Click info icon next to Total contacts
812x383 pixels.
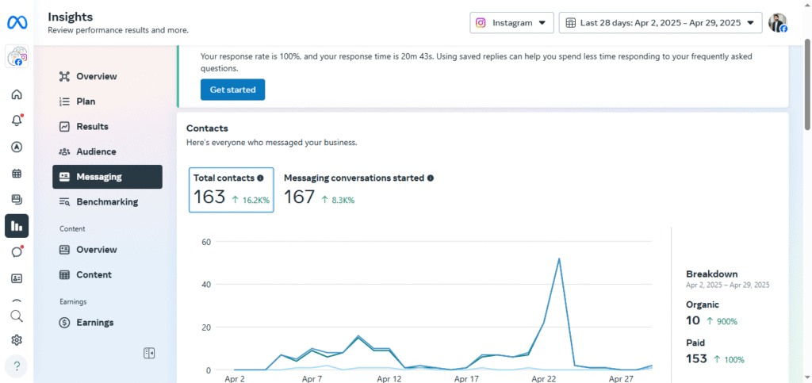pyautogui.click(x=260, y=178)
